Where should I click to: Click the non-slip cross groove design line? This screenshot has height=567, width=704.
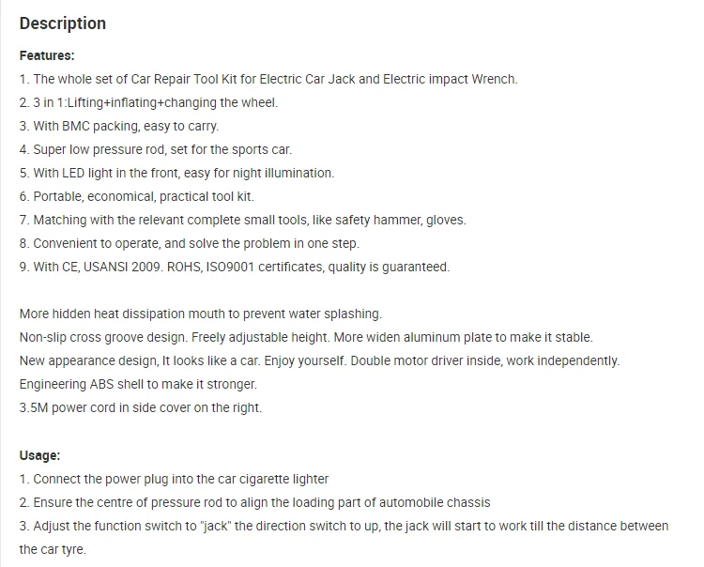pos(306,338)
